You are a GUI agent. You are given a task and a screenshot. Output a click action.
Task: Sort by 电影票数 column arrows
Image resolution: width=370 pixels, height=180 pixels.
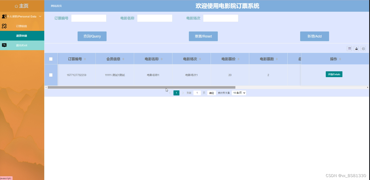pos(277,59)
